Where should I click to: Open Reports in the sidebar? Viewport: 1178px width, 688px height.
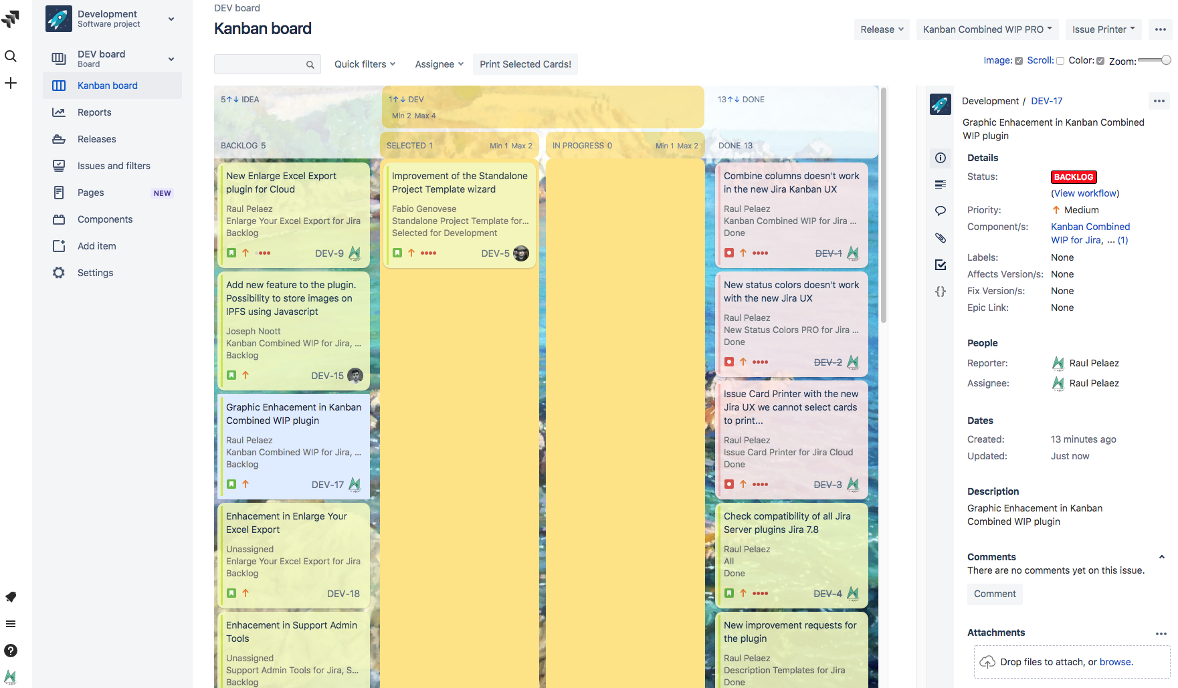click(94, 112)
